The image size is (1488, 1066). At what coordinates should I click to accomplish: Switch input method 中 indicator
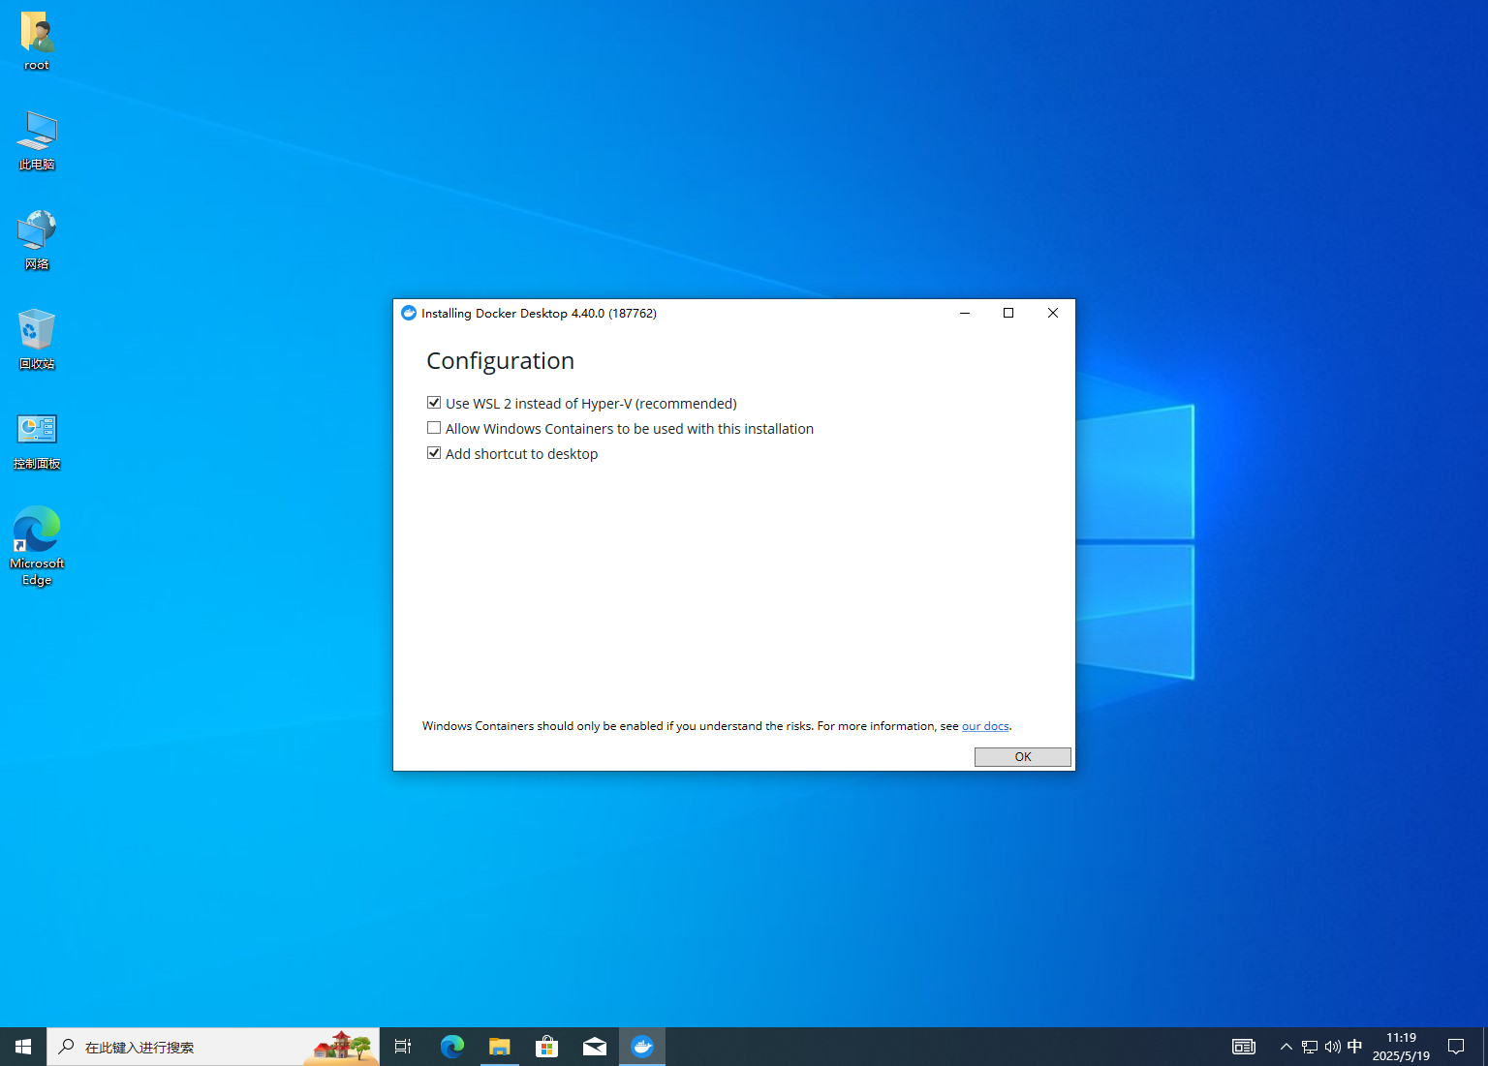click(1355, 1047)
